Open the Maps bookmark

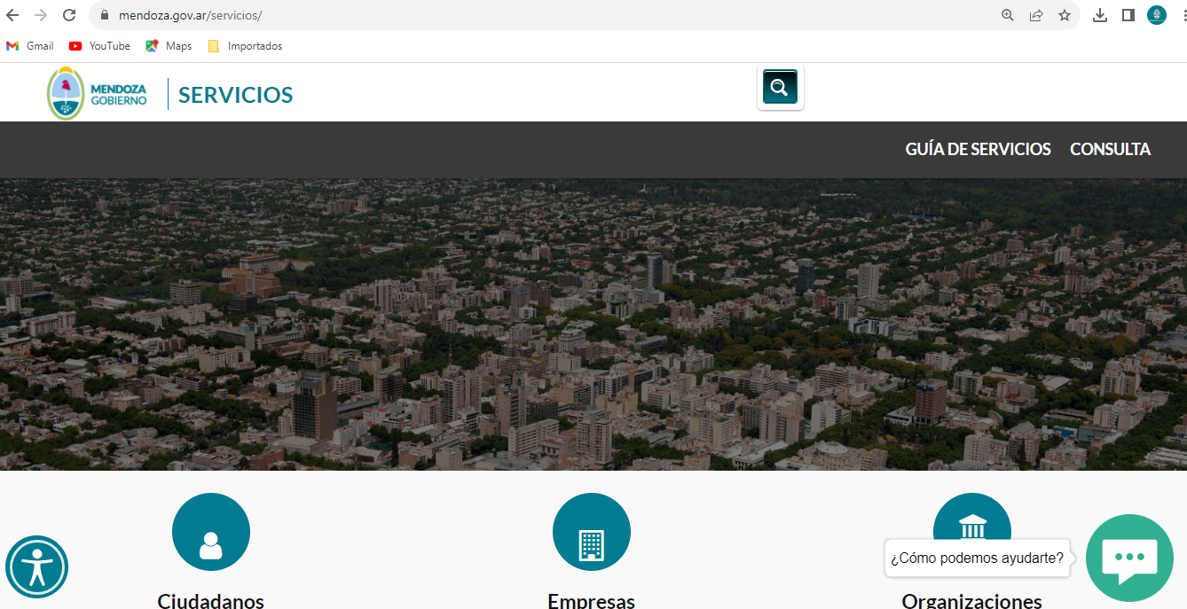pos(169,46)
